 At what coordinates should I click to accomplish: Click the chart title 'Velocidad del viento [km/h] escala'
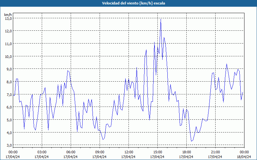(133, 3)
